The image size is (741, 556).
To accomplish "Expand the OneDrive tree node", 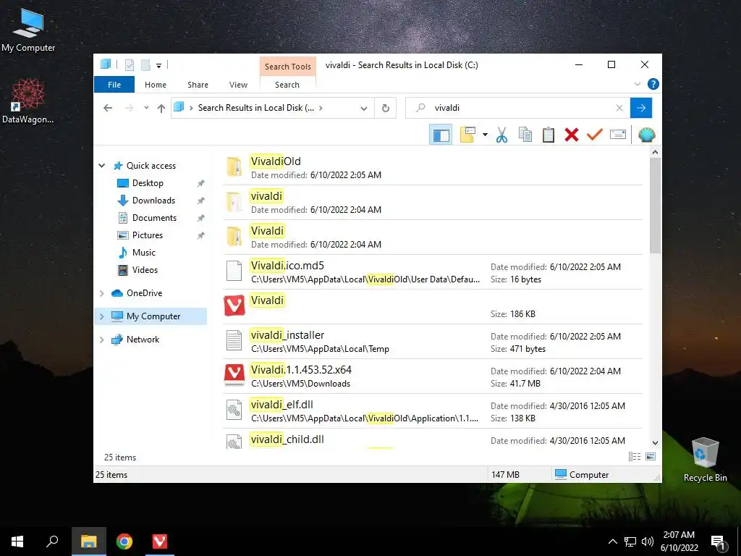I will (101, 294).
